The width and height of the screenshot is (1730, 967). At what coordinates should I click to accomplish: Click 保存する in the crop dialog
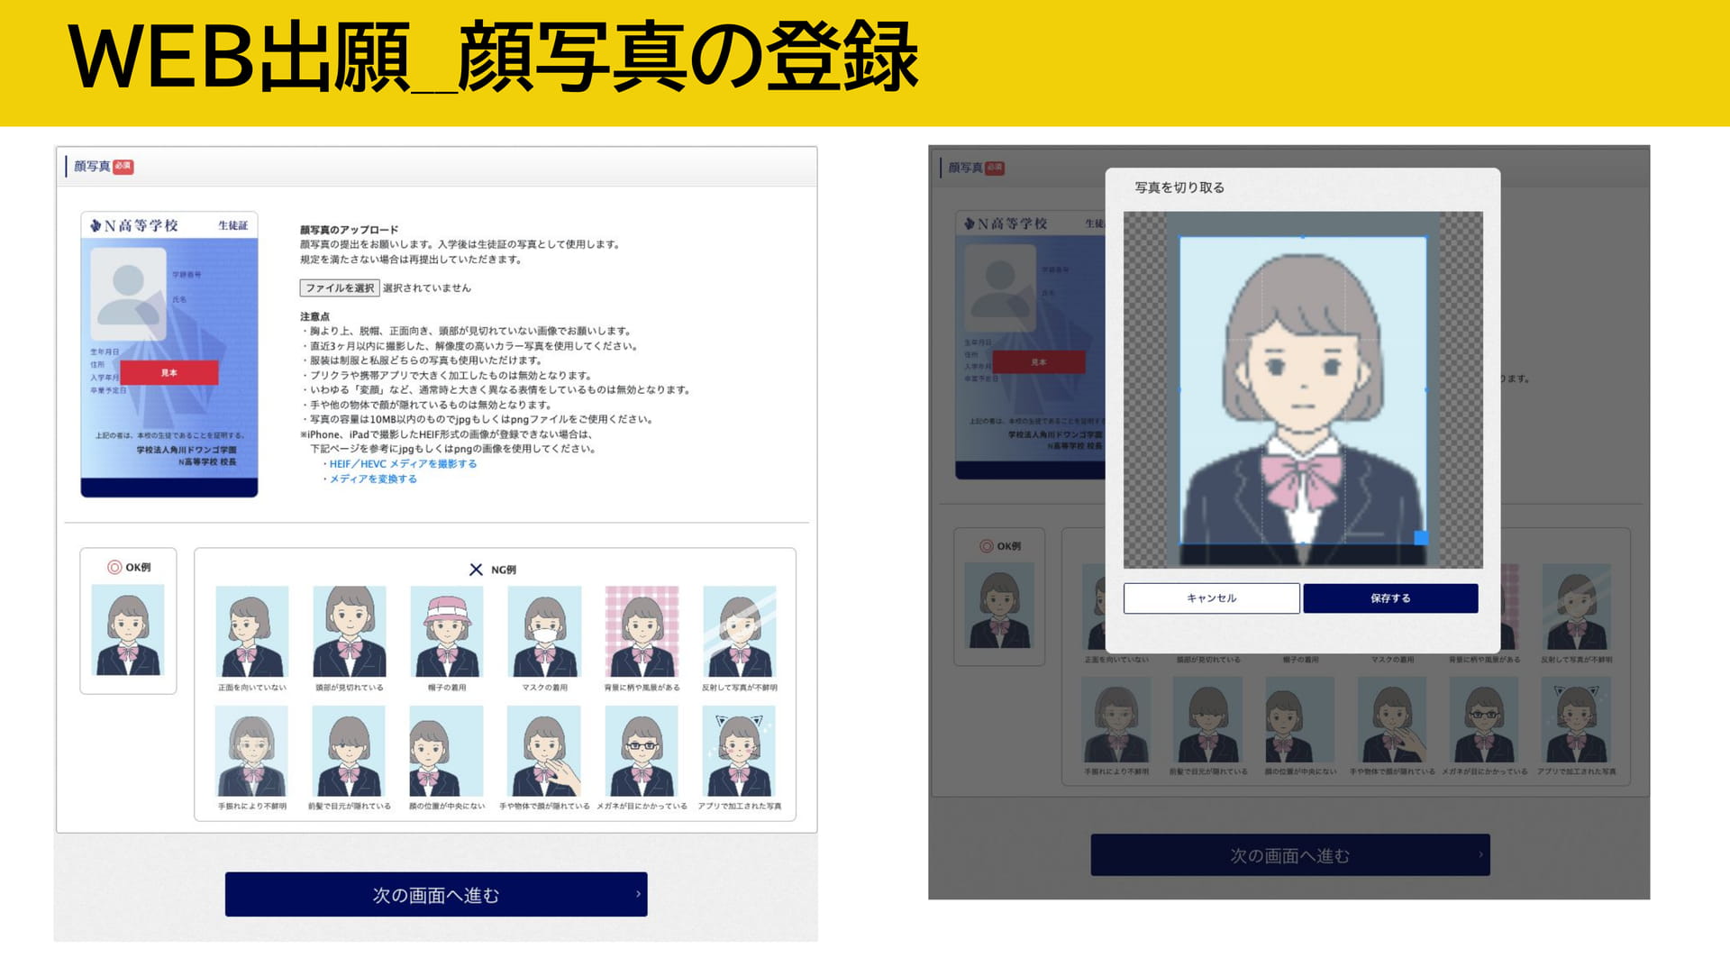point(1390,598)
